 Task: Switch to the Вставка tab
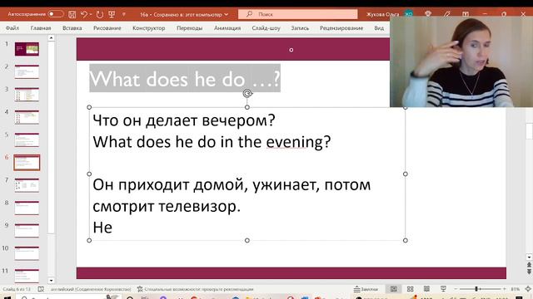click(72, 28)
